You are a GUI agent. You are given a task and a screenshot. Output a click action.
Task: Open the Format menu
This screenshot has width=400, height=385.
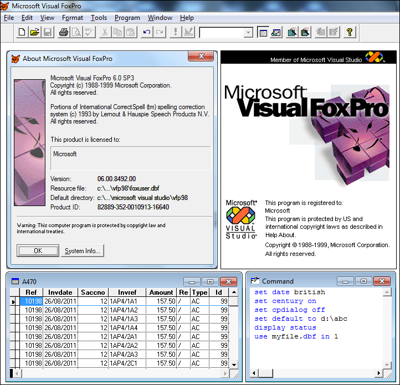pos(73,18)
